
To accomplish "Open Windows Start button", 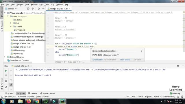I will [x=3, y=101].
